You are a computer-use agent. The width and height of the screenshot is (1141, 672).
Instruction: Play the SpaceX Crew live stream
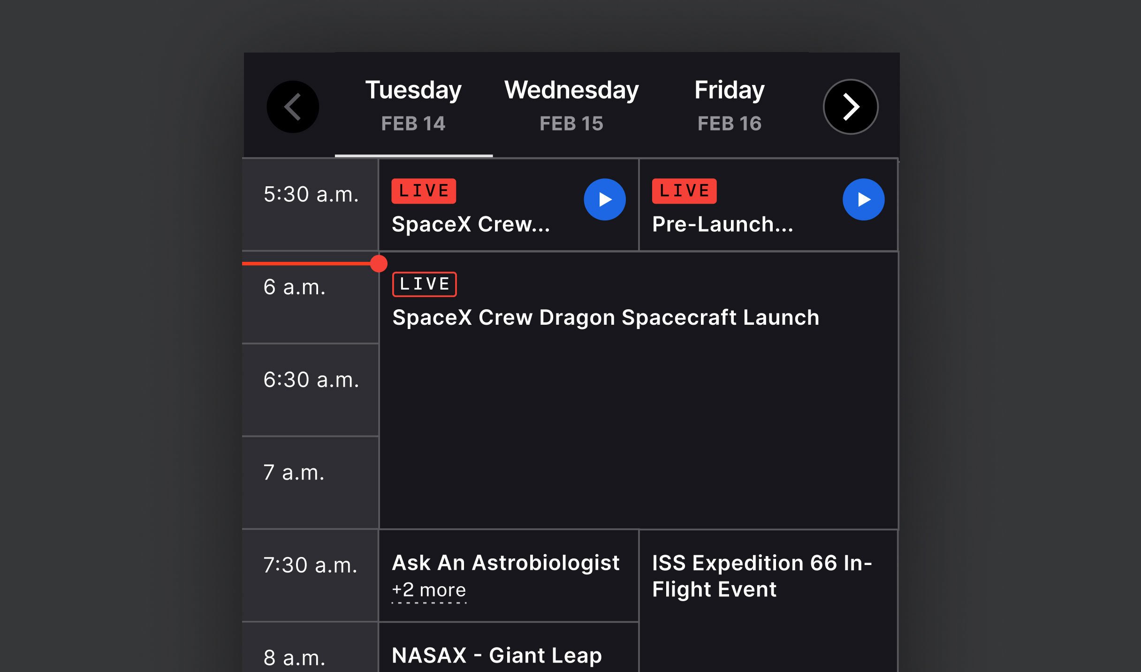(x=605, y=199)
